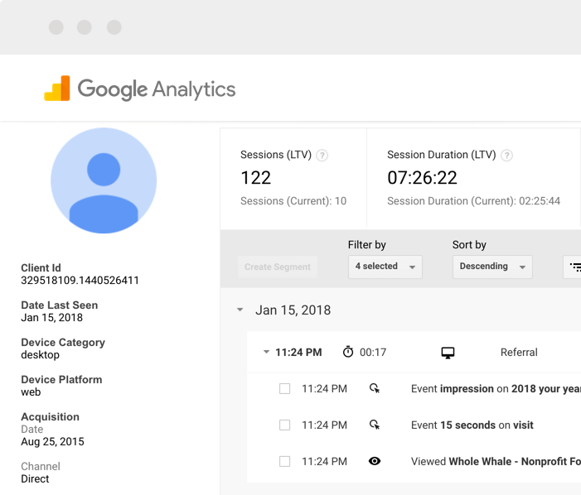
Task: Click the Session Duration value 07:26:22
Action: click(422, 178)
